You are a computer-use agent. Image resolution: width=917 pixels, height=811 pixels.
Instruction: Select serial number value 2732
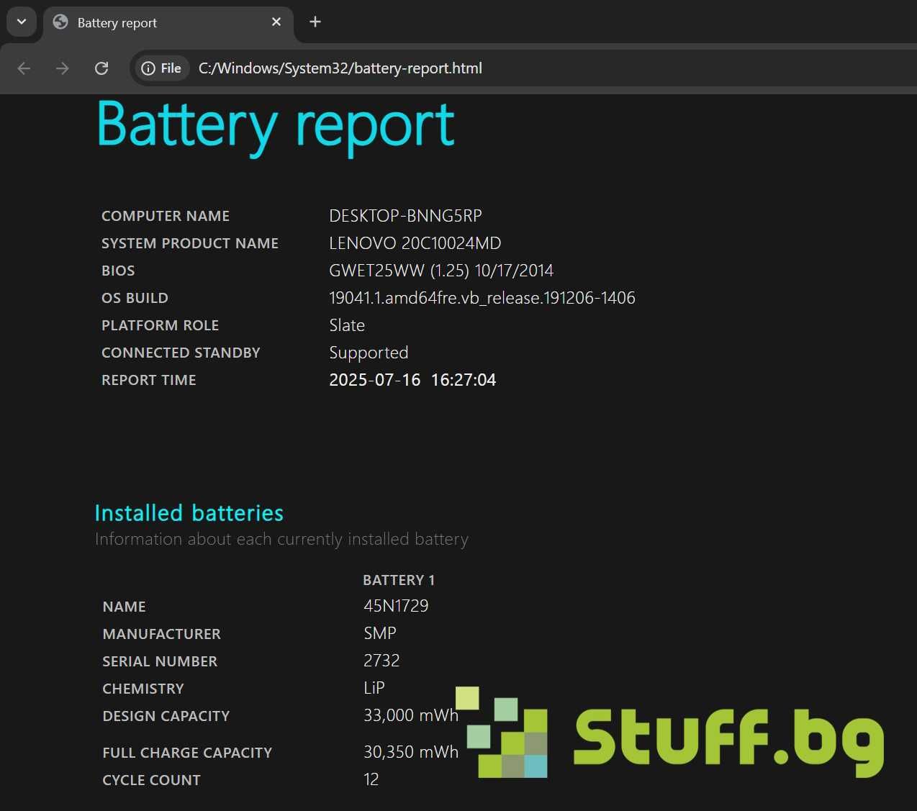[381, 661]
